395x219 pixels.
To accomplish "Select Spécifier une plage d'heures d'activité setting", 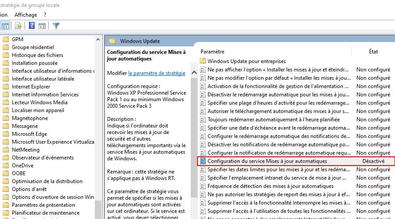I will [278, 103].
